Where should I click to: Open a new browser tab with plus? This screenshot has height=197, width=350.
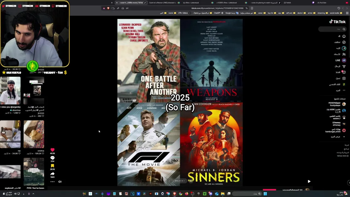(112, 3)
